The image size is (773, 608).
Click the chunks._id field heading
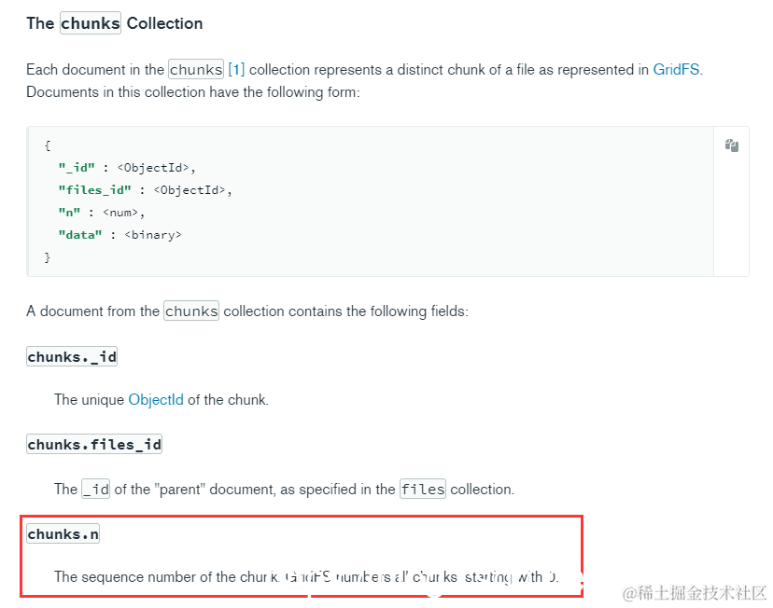[x=72, y=356]
